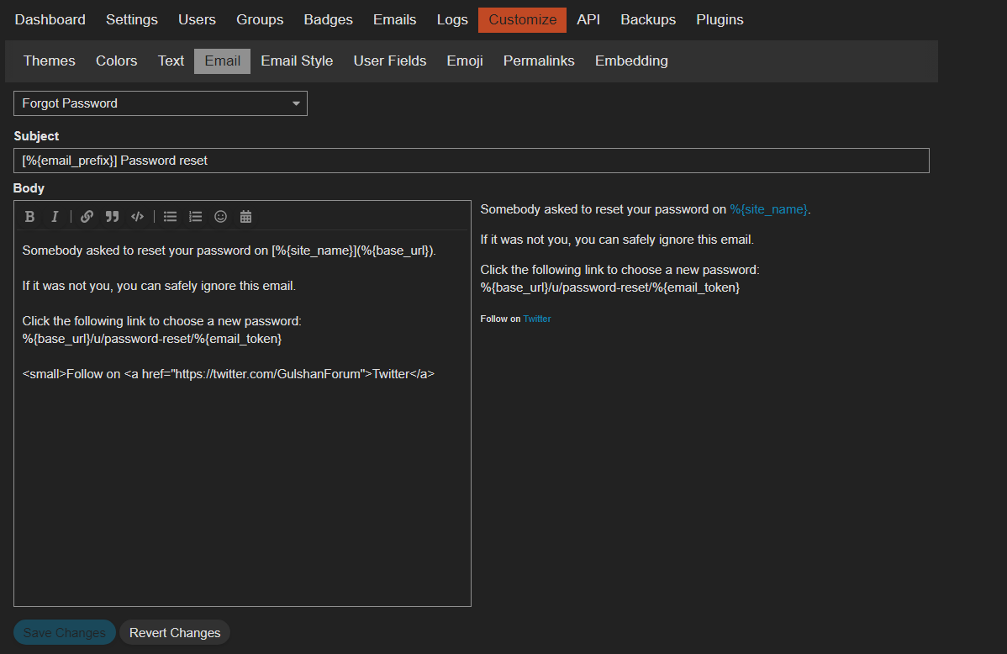Image resolution: width=1007 pixels, height=654 pixels.
Task: Click Save Changes button
Action: pyautogui.click(x=64, y=633)
